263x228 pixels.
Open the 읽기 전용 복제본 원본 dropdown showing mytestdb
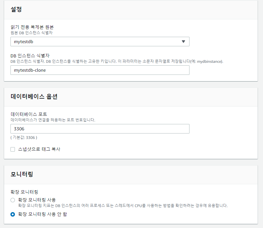[100, 42]
